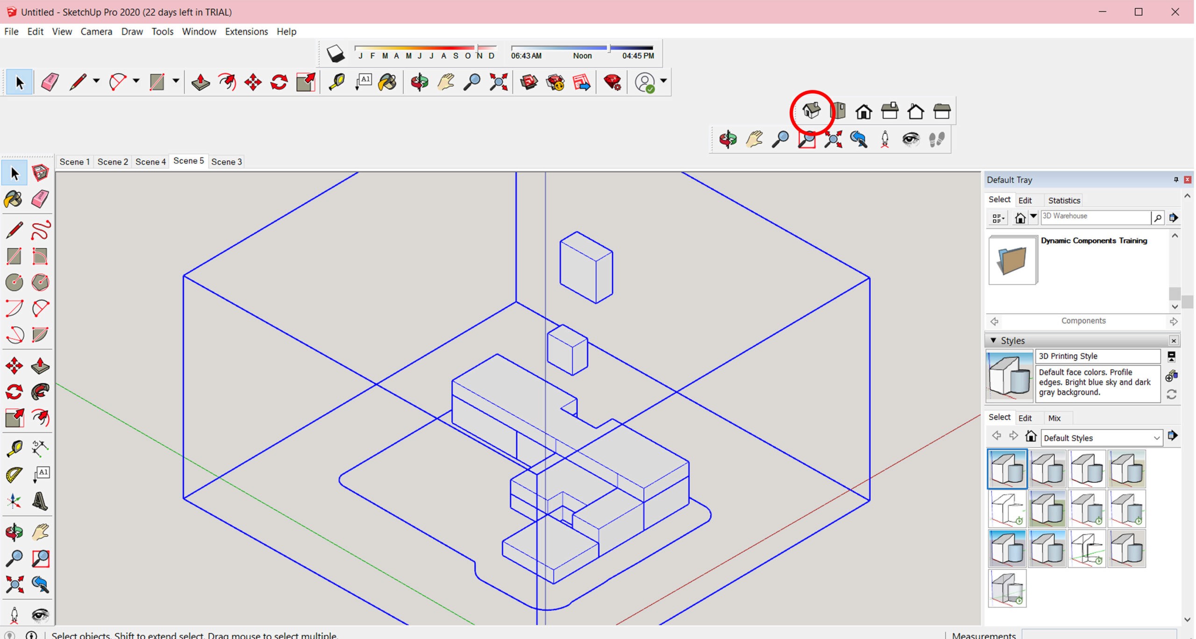The height and width of the screenshot is (639, 1196).
Task: Expand the Line tool dropdown arrow
Action: (x=96, y=81)
